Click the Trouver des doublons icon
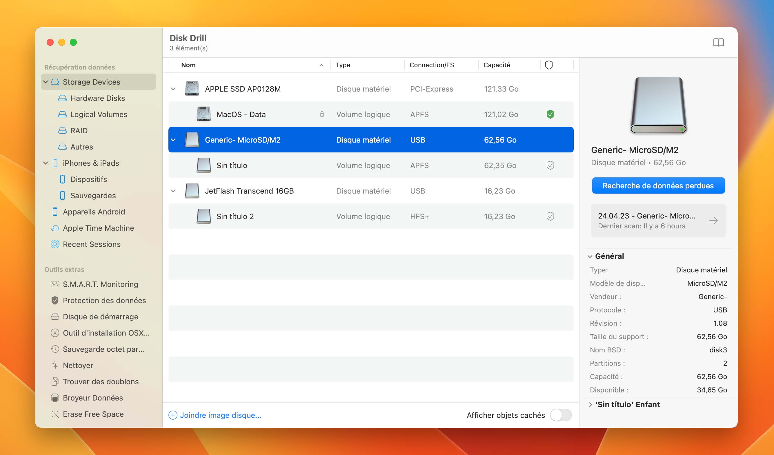The width and height of the screenshot is (774, 455). [x=55, y=381]
